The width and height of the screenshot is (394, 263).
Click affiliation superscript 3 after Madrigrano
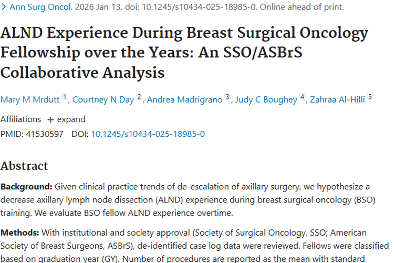point(227,97)
